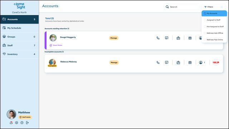Viewport: 229px width, 129px height.
Task: Click the Incomplete badge on Rebecca Maloney
Action: click(x=52, y=66)
